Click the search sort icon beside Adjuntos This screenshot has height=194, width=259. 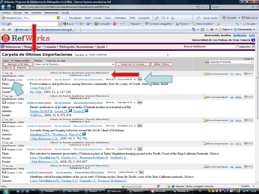[x=253, y=46]
